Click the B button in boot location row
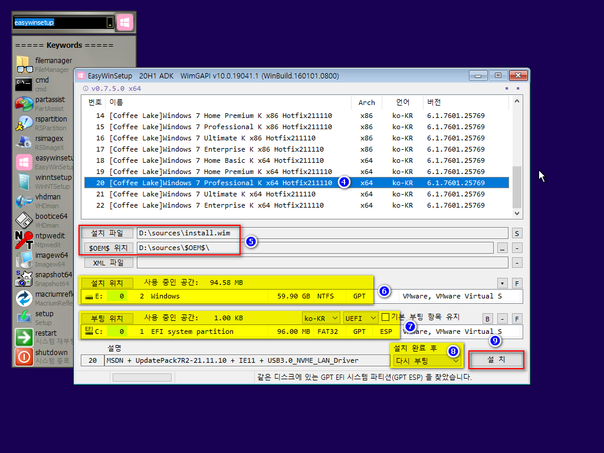The width and height of the screenshot is (604, 453). (487, 319)
